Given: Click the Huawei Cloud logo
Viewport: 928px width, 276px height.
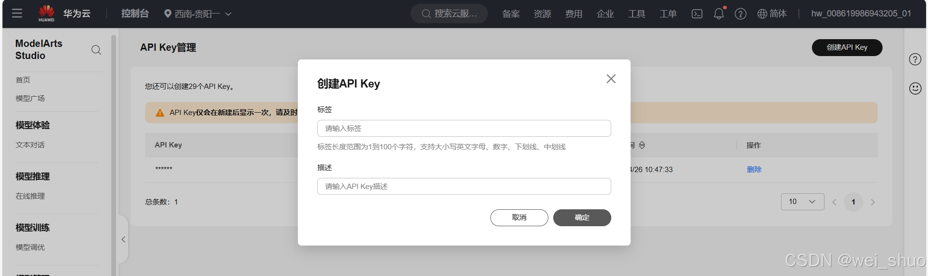Looking at the screenshot, I should [64, 14].
